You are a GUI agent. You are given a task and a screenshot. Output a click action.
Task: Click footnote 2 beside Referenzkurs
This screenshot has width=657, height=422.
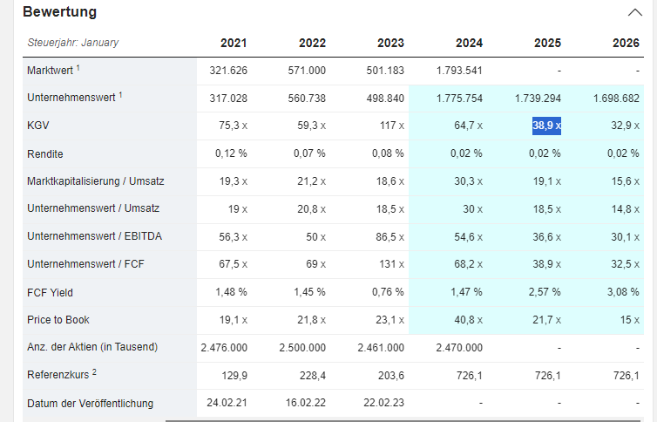click(93, 372)
